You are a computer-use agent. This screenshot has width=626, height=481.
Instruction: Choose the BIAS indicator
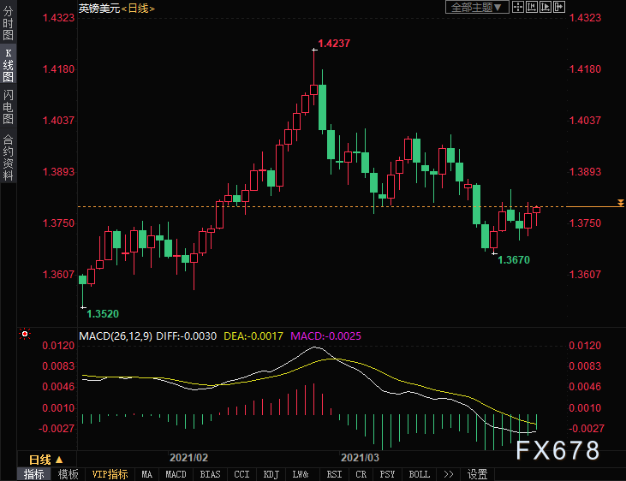tap(210, 474)
